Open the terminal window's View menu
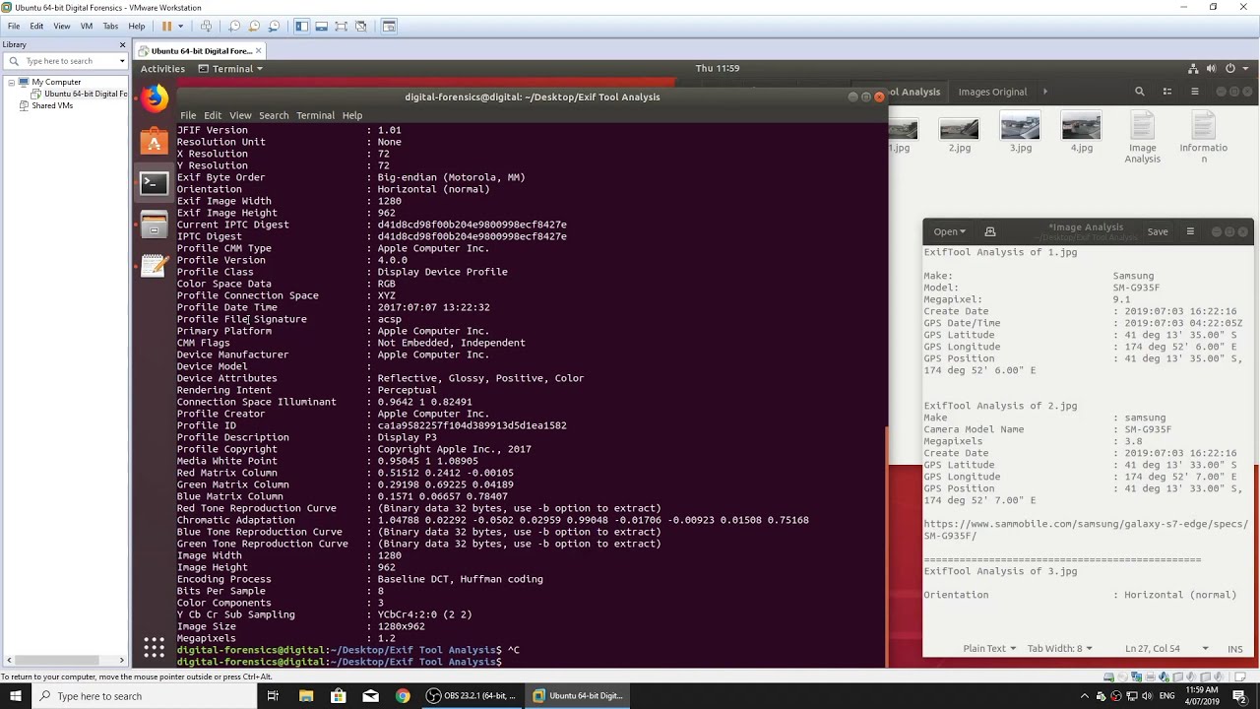 pos(240,115)
